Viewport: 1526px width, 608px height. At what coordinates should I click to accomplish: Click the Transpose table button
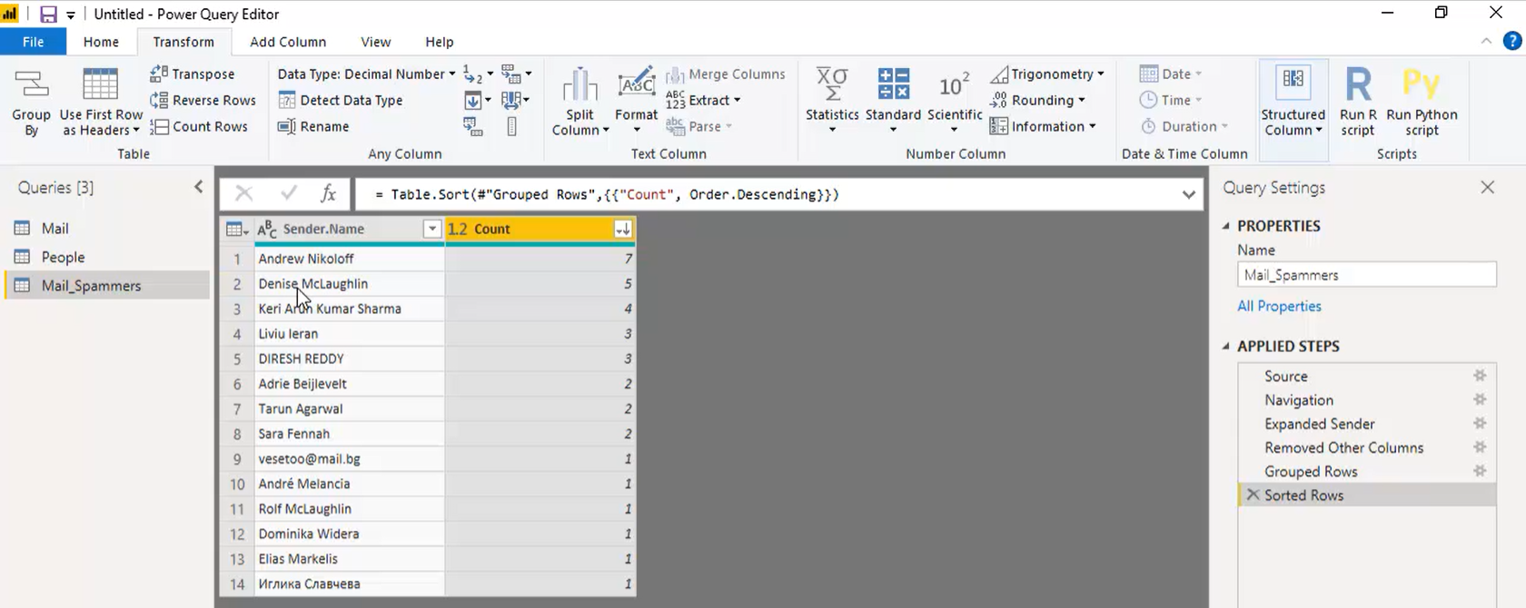(193, 74)
